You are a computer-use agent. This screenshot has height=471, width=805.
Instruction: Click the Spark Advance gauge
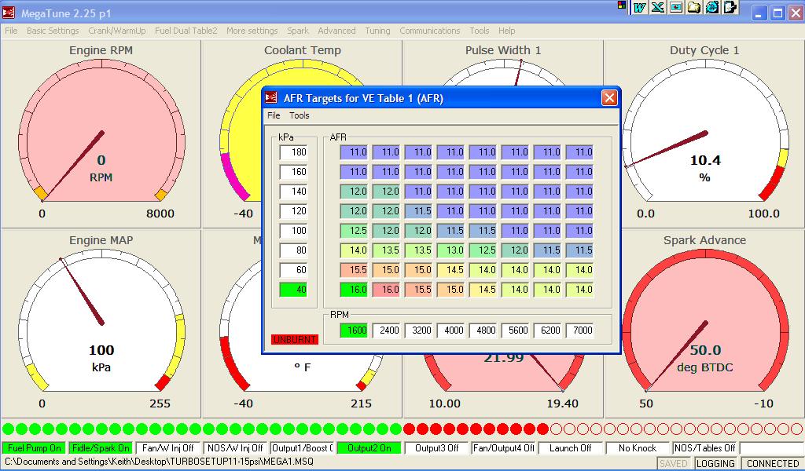point(705,324)
